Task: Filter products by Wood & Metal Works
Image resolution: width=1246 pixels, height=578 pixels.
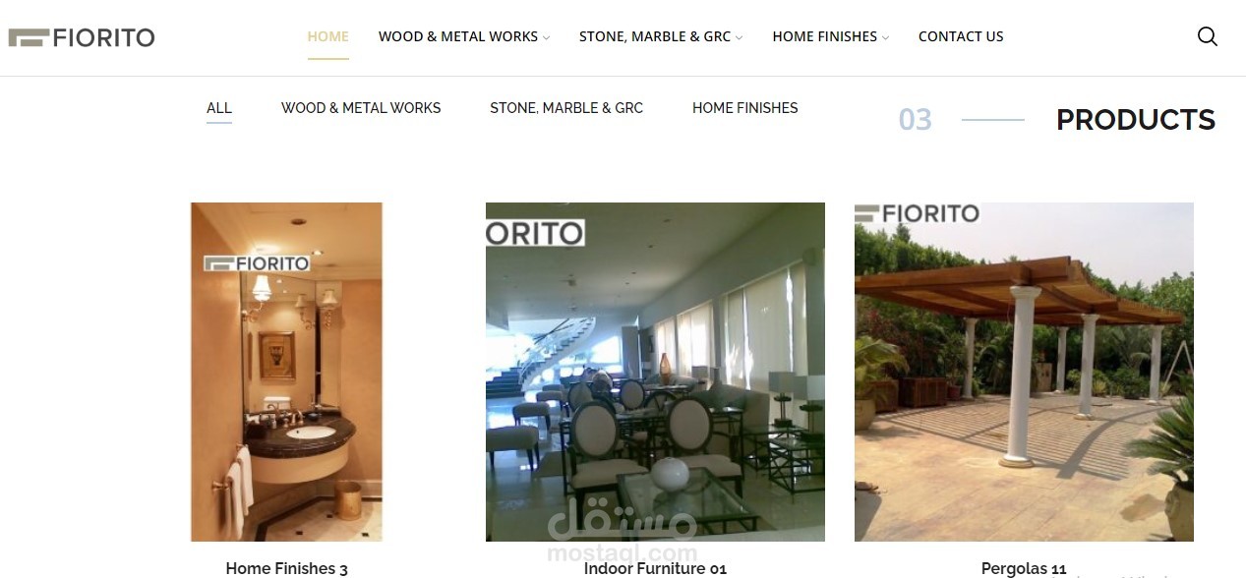Action: 361,108
